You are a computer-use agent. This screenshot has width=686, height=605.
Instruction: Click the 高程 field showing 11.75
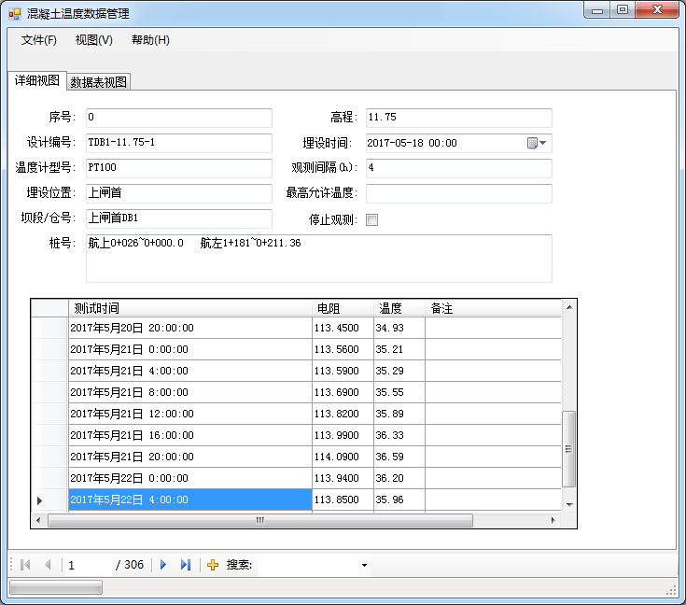[x=459, y=118]
